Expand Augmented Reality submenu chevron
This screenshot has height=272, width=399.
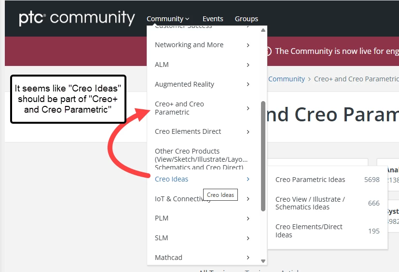248,84
